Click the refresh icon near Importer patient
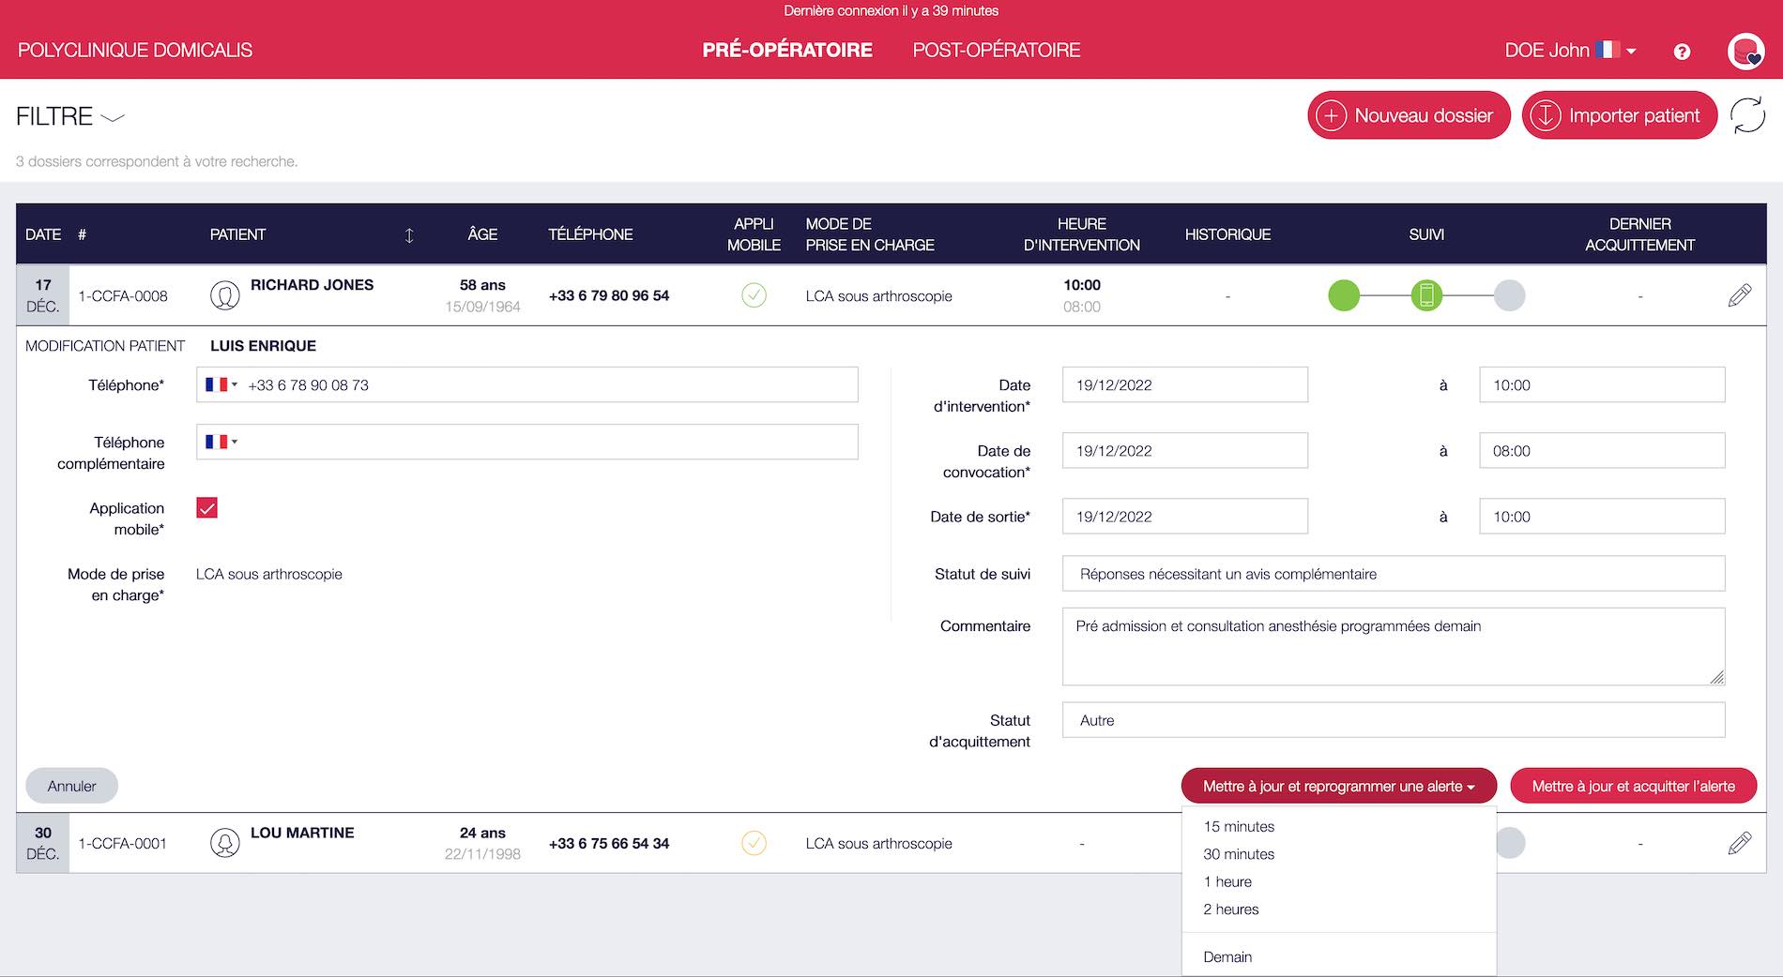This screenshot has width=1783, height=977. [1746, 115]
